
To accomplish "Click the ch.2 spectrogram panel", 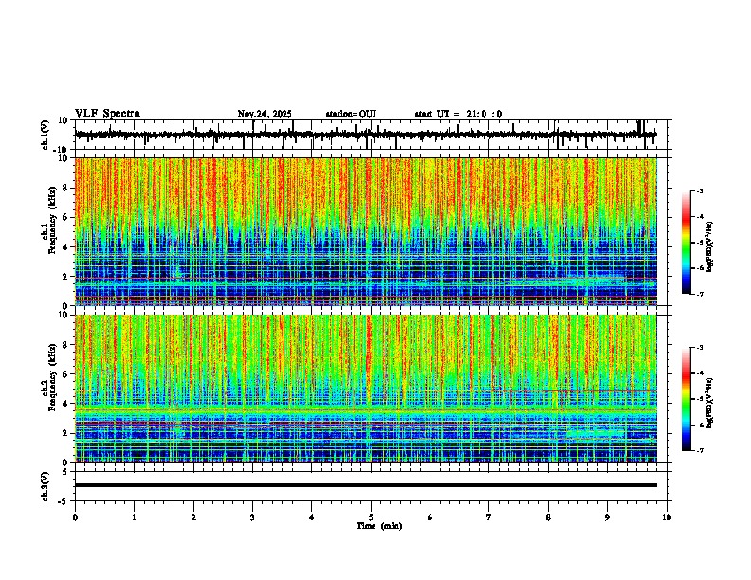I will click(366, 389).
